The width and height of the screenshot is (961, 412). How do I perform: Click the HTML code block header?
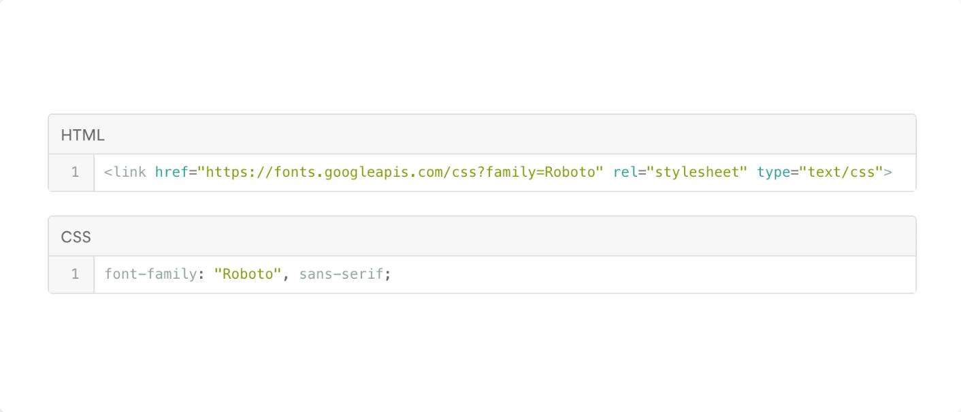pyautogui.click(x=482, y=135)
